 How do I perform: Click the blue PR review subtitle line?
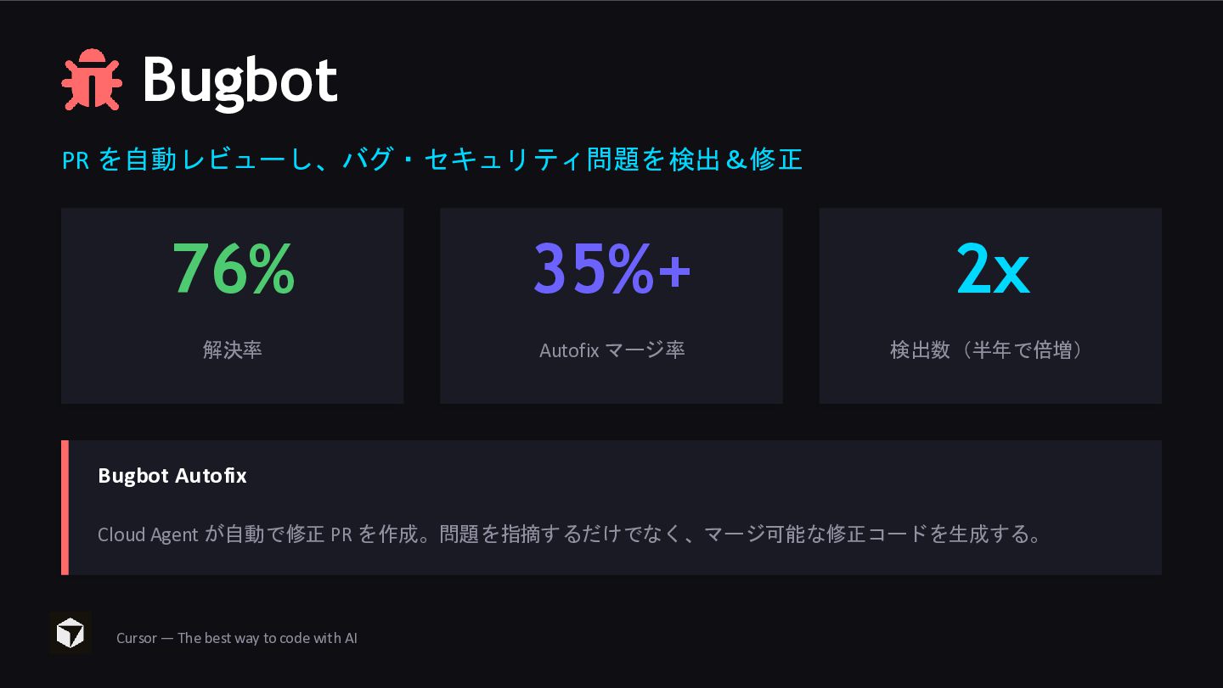431,159
